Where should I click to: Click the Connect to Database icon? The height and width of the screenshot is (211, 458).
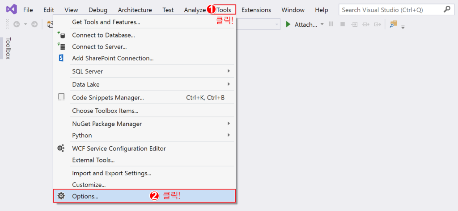[61, 35]
